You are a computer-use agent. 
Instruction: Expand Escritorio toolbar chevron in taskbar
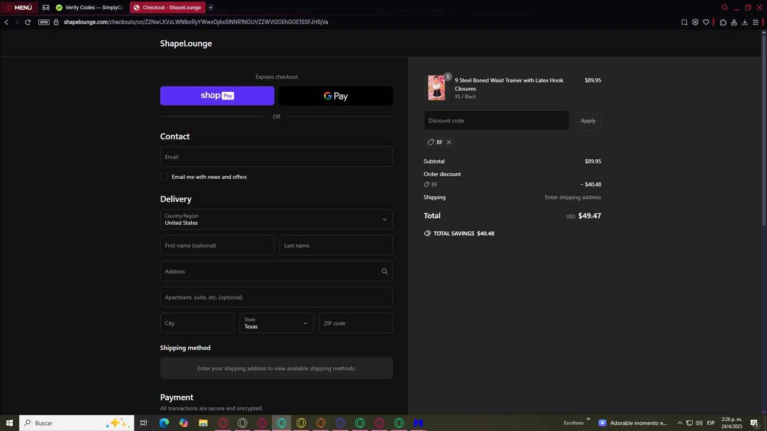tap(588, 419)
